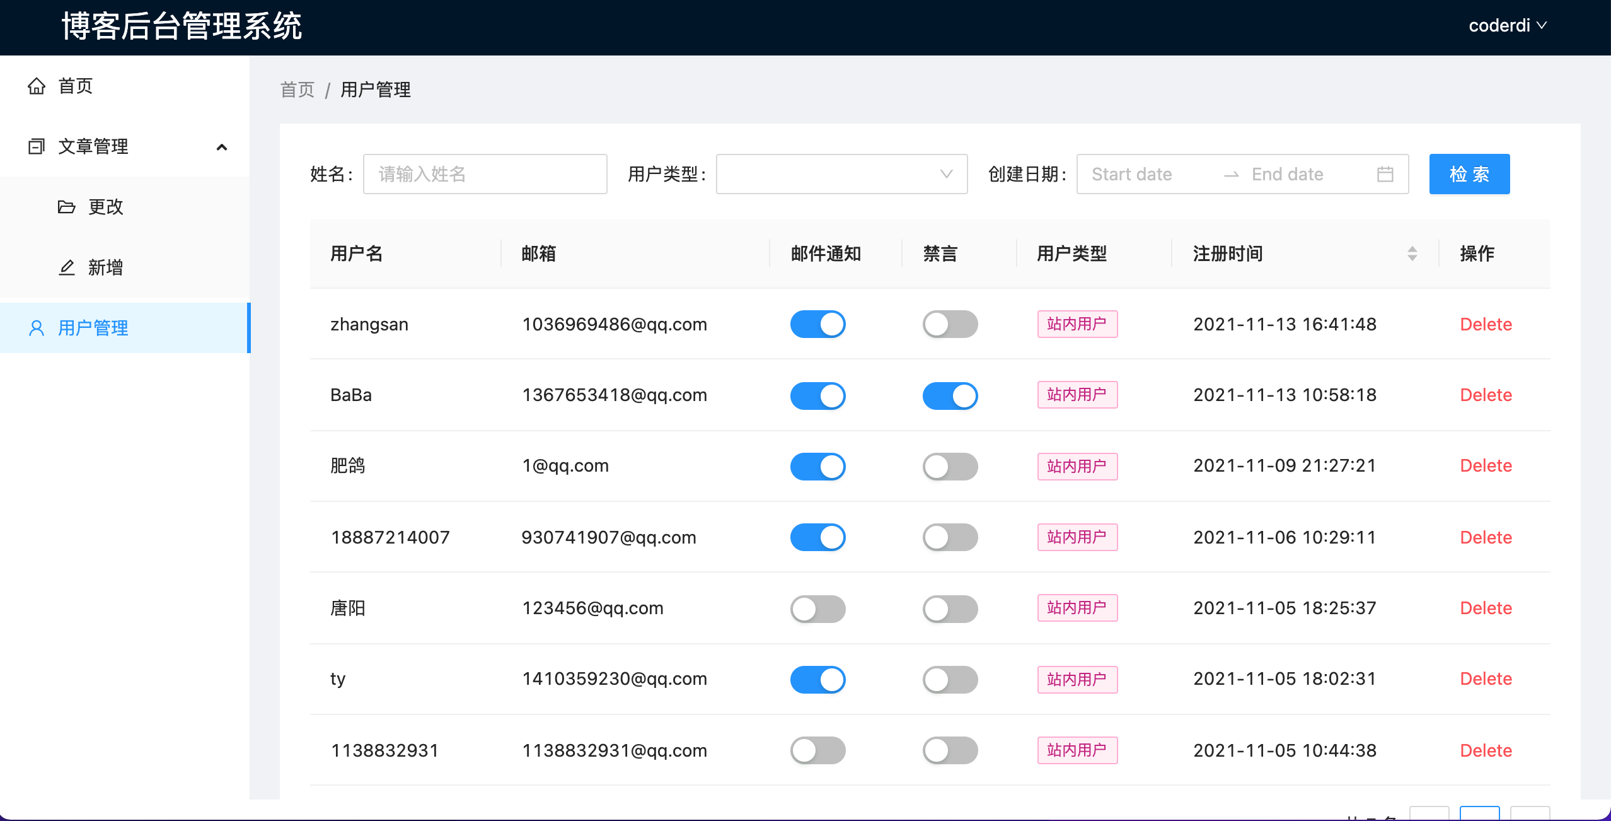
Task: Focus the 姓名 name input field
Action: [485, 174]
